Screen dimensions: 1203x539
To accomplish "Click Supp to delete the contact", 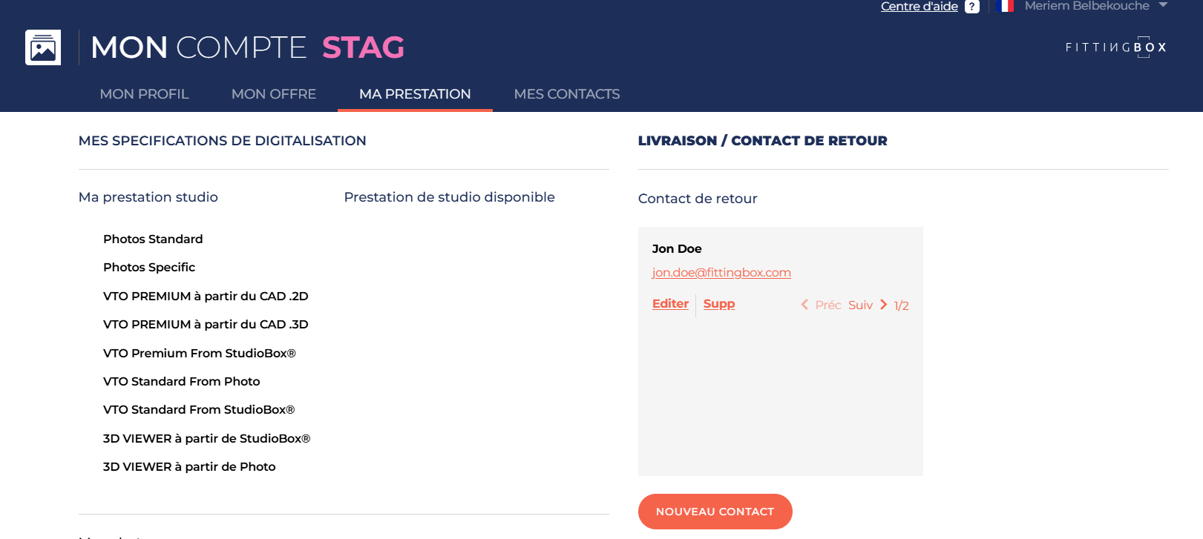I will pos(719,303).
